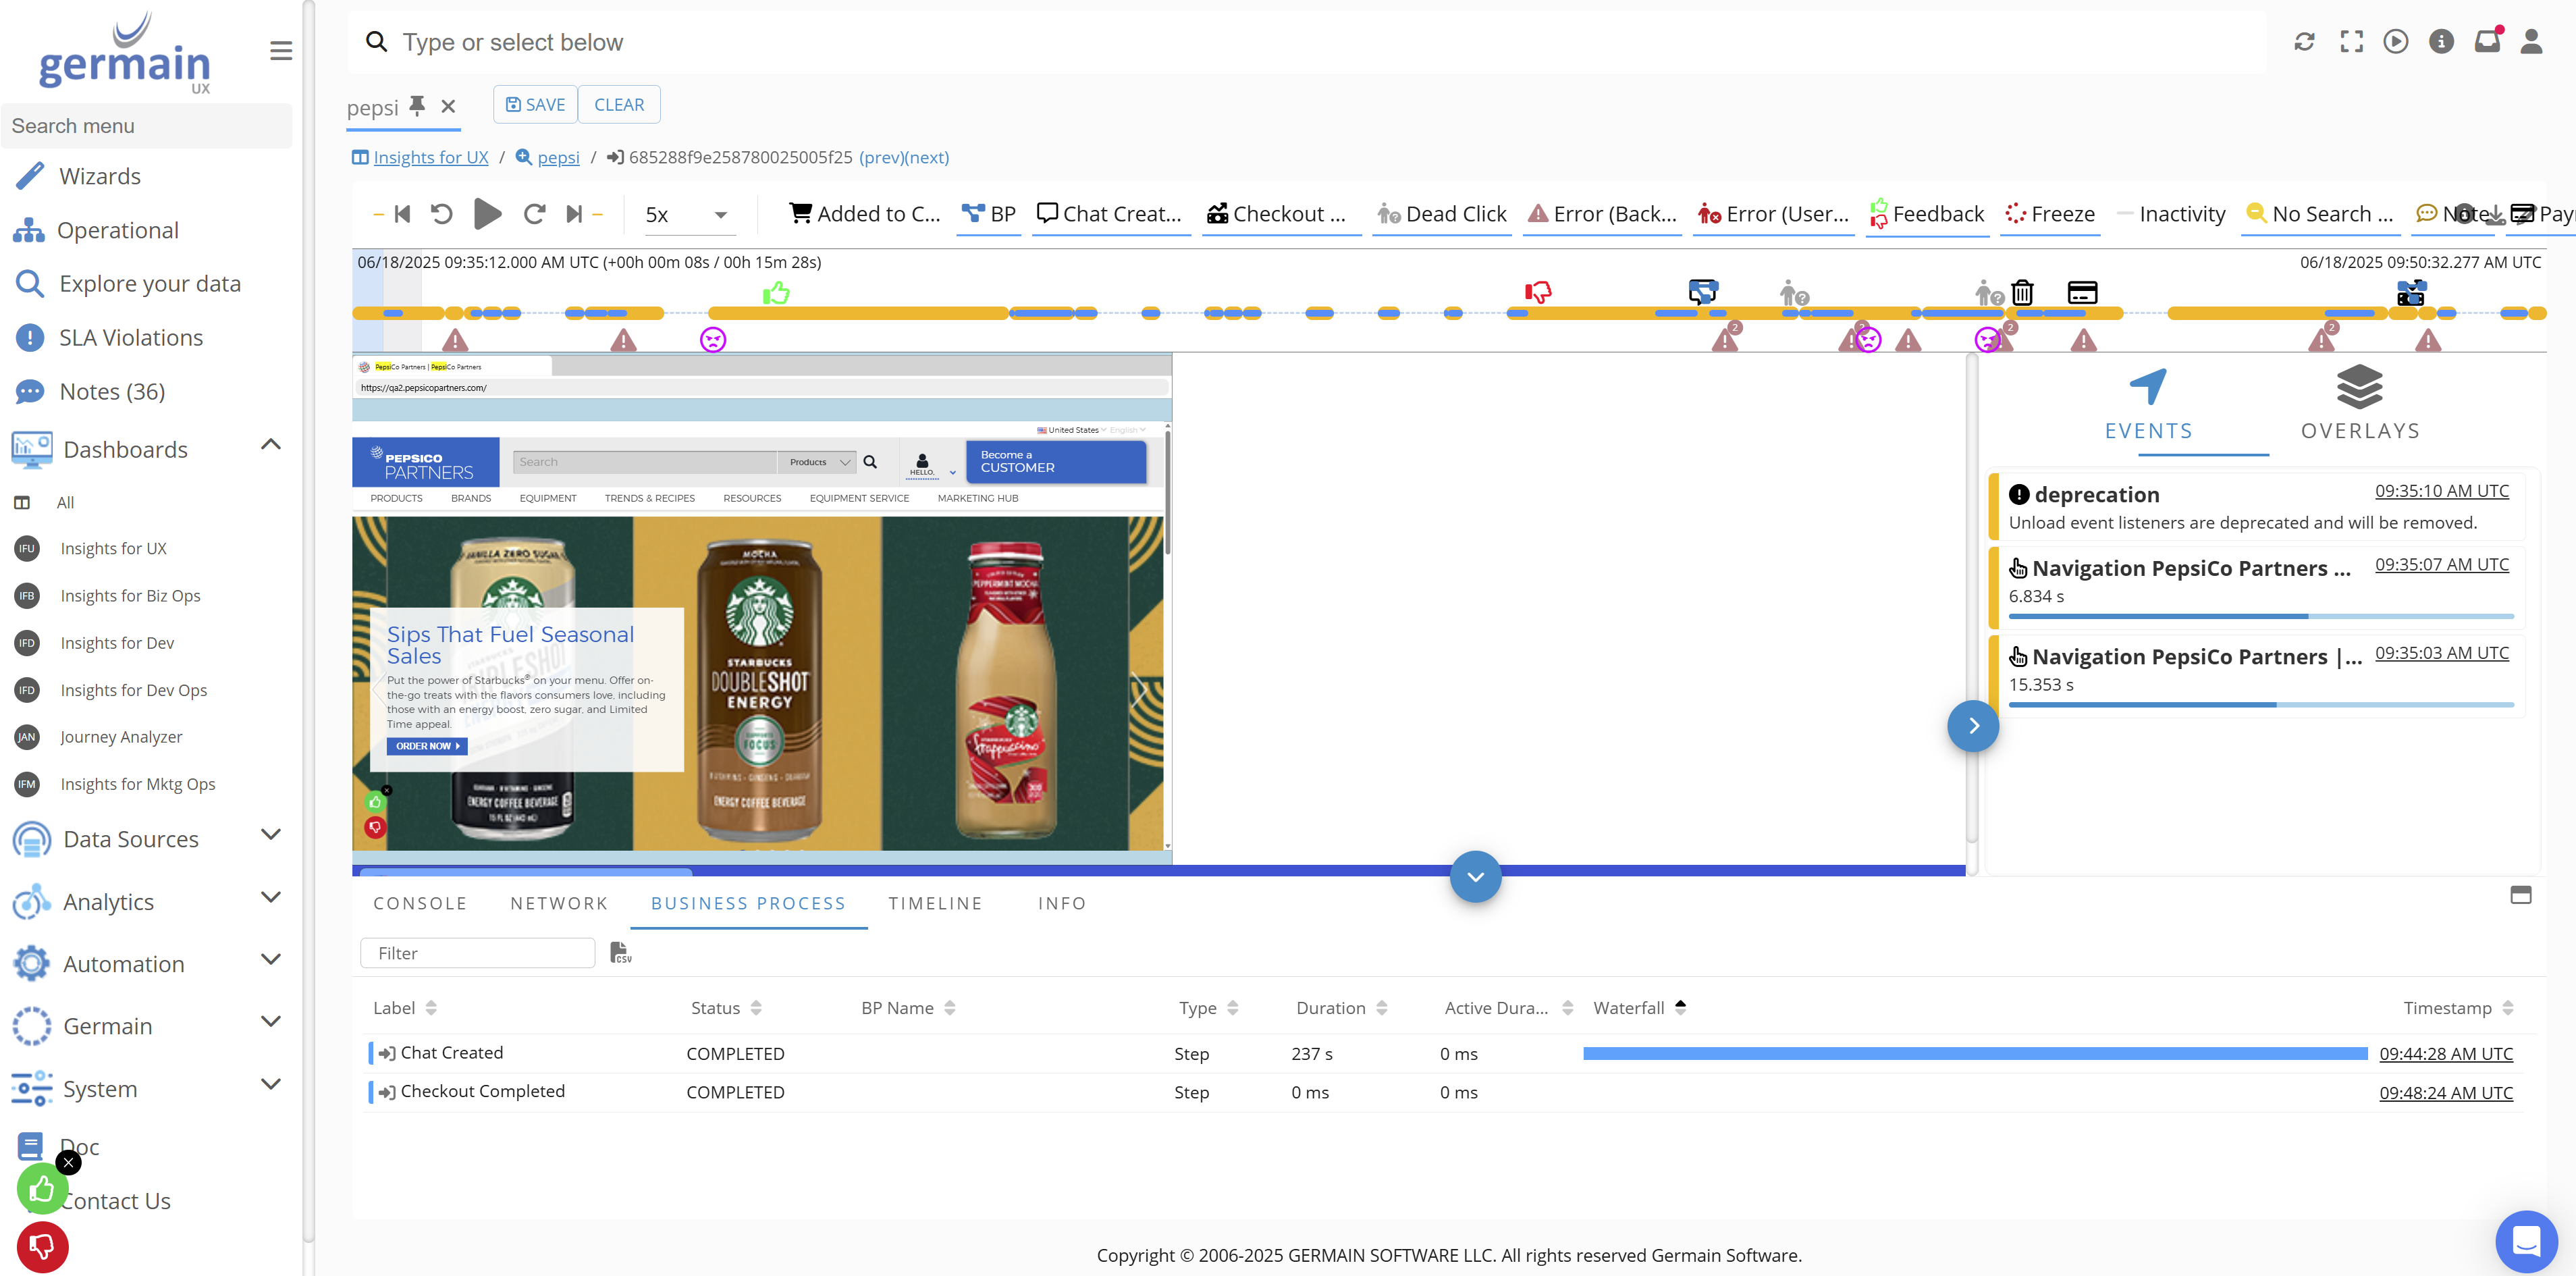This screenshot has height=1276, width=2576.
Task: Open the chat bubble widget
Action: tap(2526, 1241)
